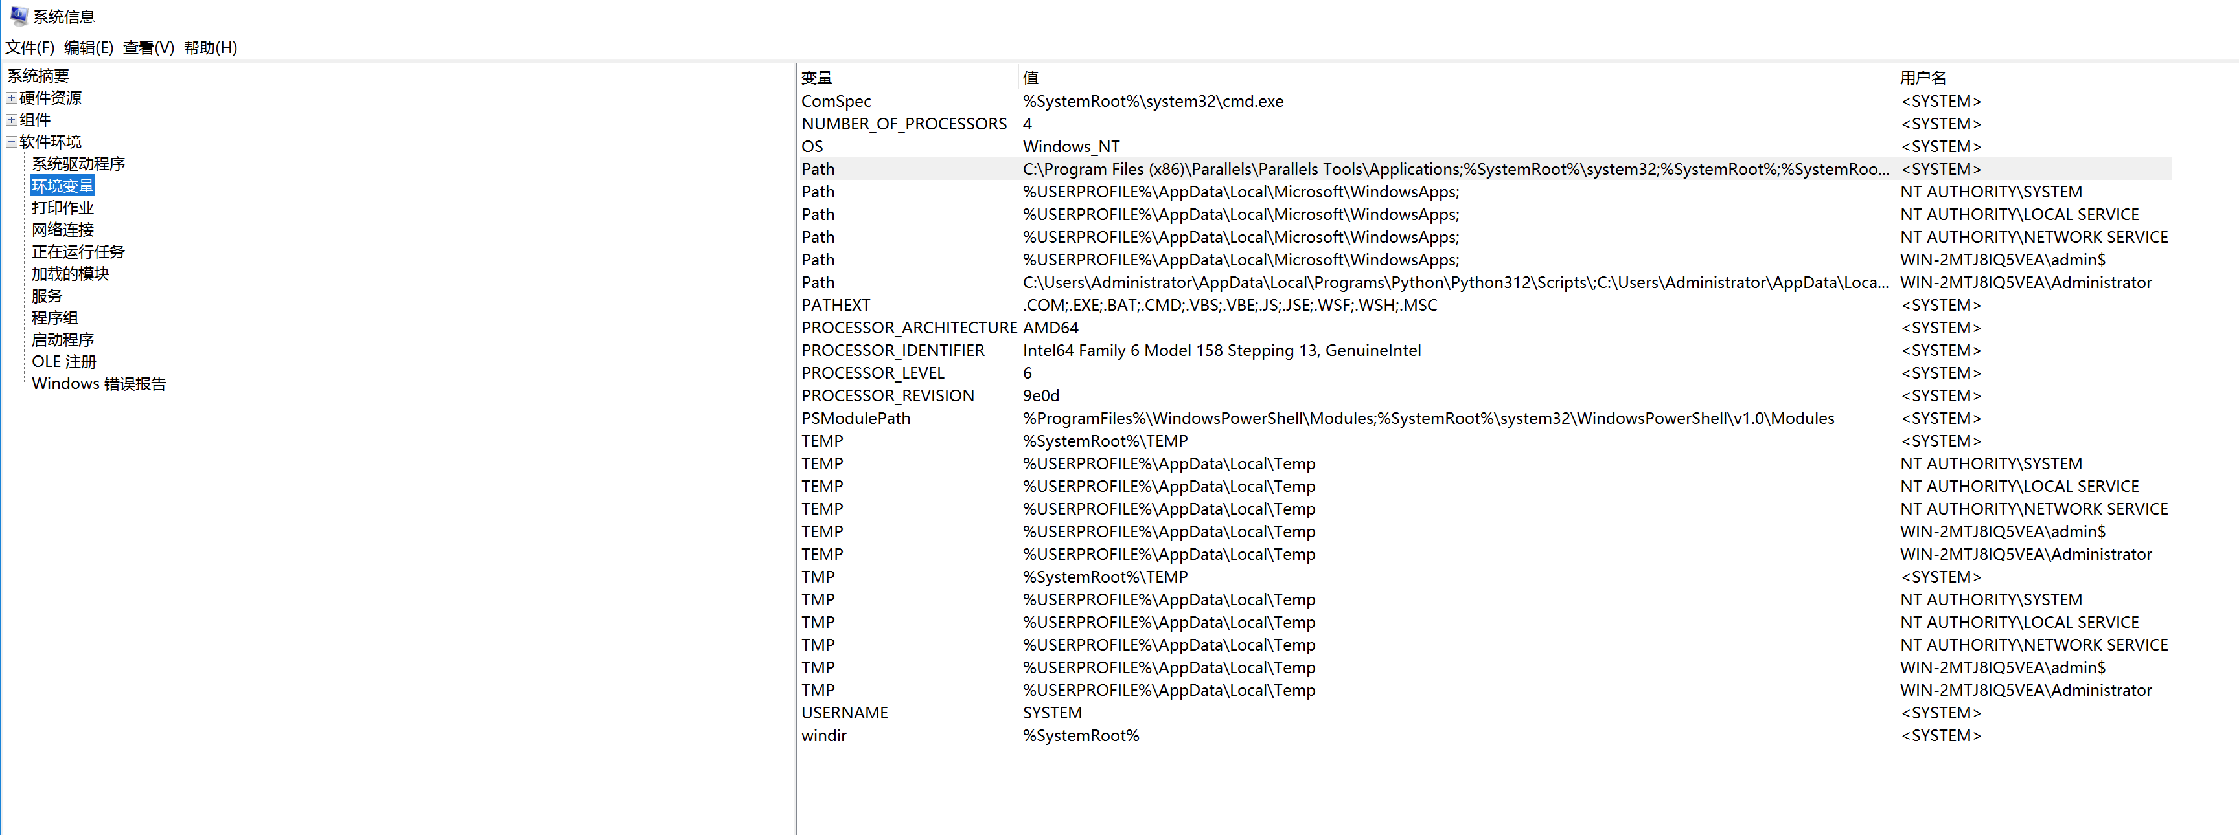Select 服务 in the tree

[47, 296]
